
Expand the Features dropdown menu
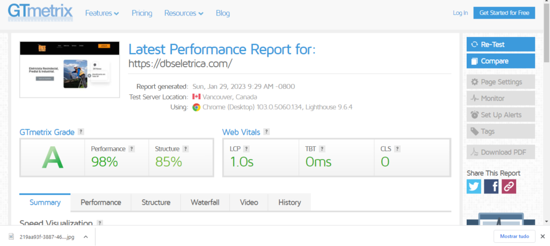102,13
